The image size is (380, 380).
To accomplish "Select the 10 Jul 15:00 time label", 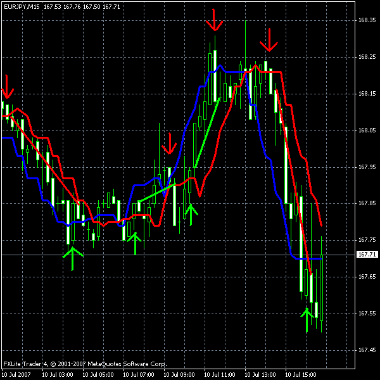I will pos(301,375).
